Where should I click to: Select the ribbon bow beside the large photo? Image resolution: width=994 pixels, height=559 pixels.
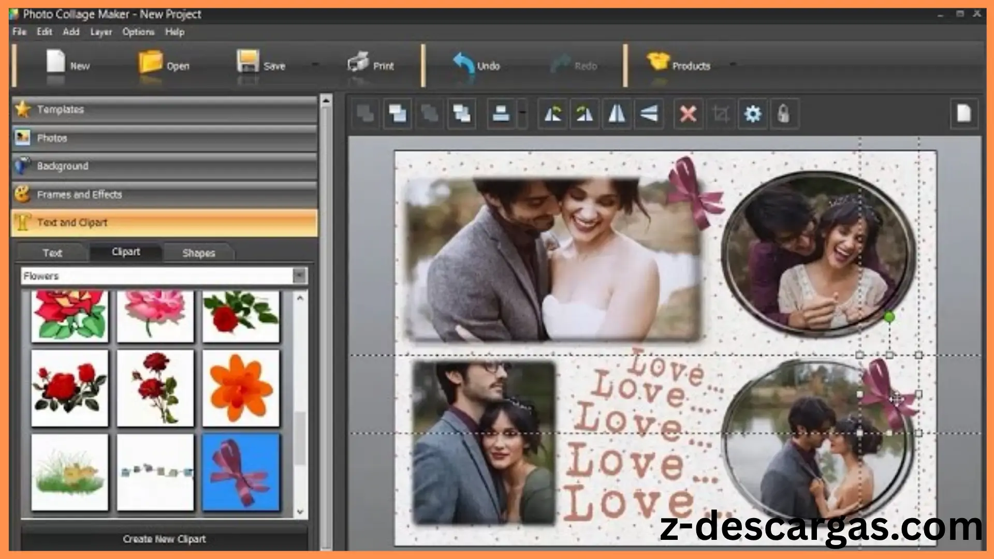coord(696,193)
